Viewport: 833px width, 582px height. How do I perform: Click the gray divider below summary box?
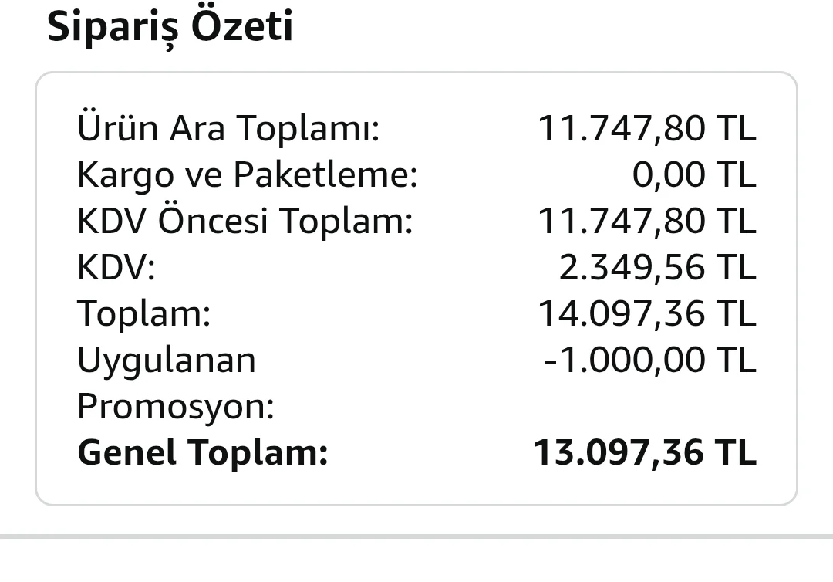point(416,536)
